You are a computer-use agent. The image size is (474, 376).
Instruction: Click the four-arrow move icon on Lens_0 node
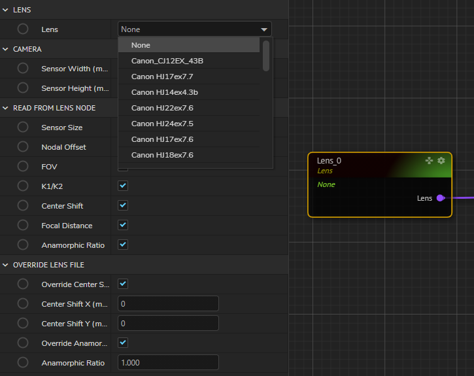(430, 160)
